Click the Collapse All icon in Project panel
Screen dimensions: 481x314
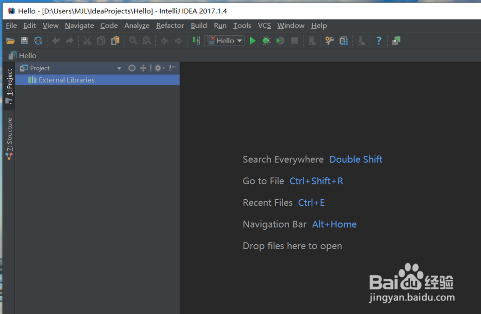click(x=143, y=68)
